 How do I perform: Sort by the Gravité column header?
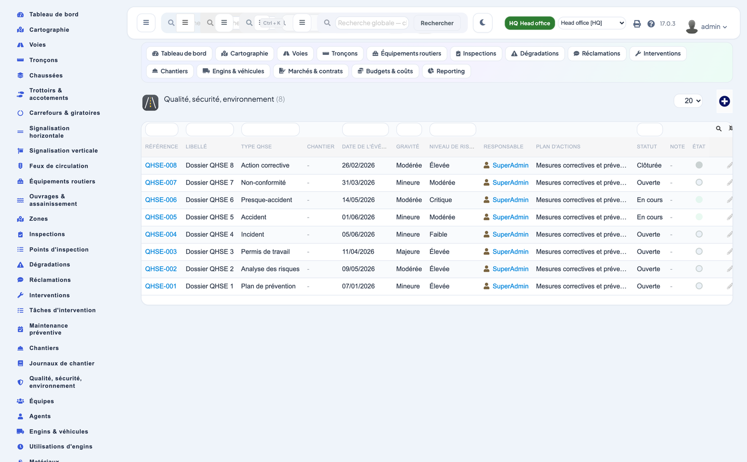[x=407, y=147]
